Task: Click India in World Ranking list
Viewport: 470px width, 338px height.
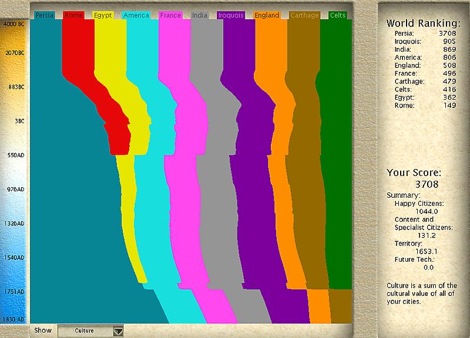Action: (425, 49)
